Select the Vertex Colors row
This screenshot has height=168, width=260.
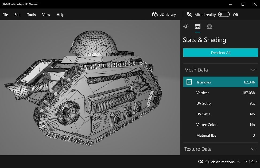point(220,125)
